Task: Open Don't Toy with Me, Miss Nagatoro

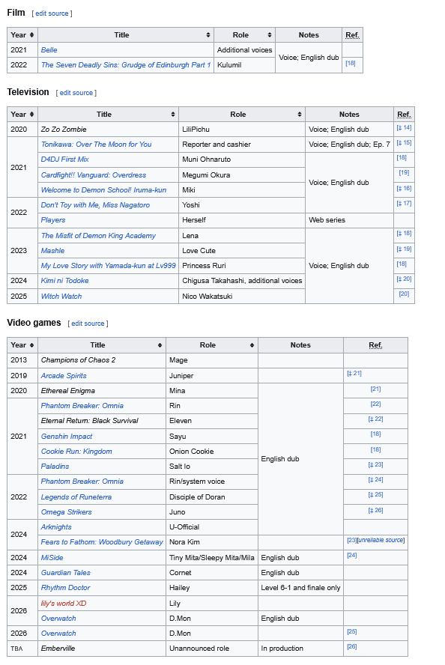Action: tap(95, 205)
